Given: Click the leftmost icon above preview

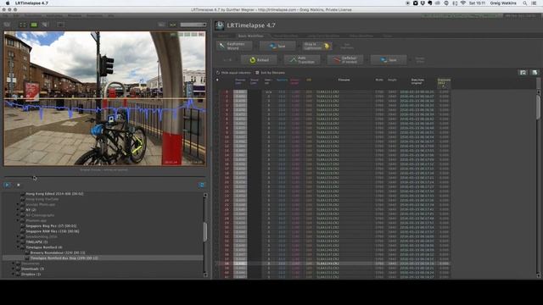Looking at the screenshot, I should click(8, 25).
